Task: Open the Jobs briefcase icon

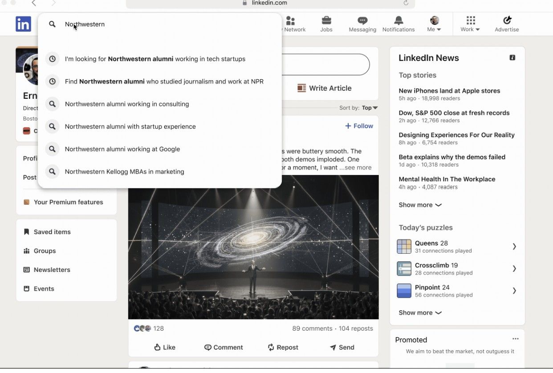Action: point(326,21)
